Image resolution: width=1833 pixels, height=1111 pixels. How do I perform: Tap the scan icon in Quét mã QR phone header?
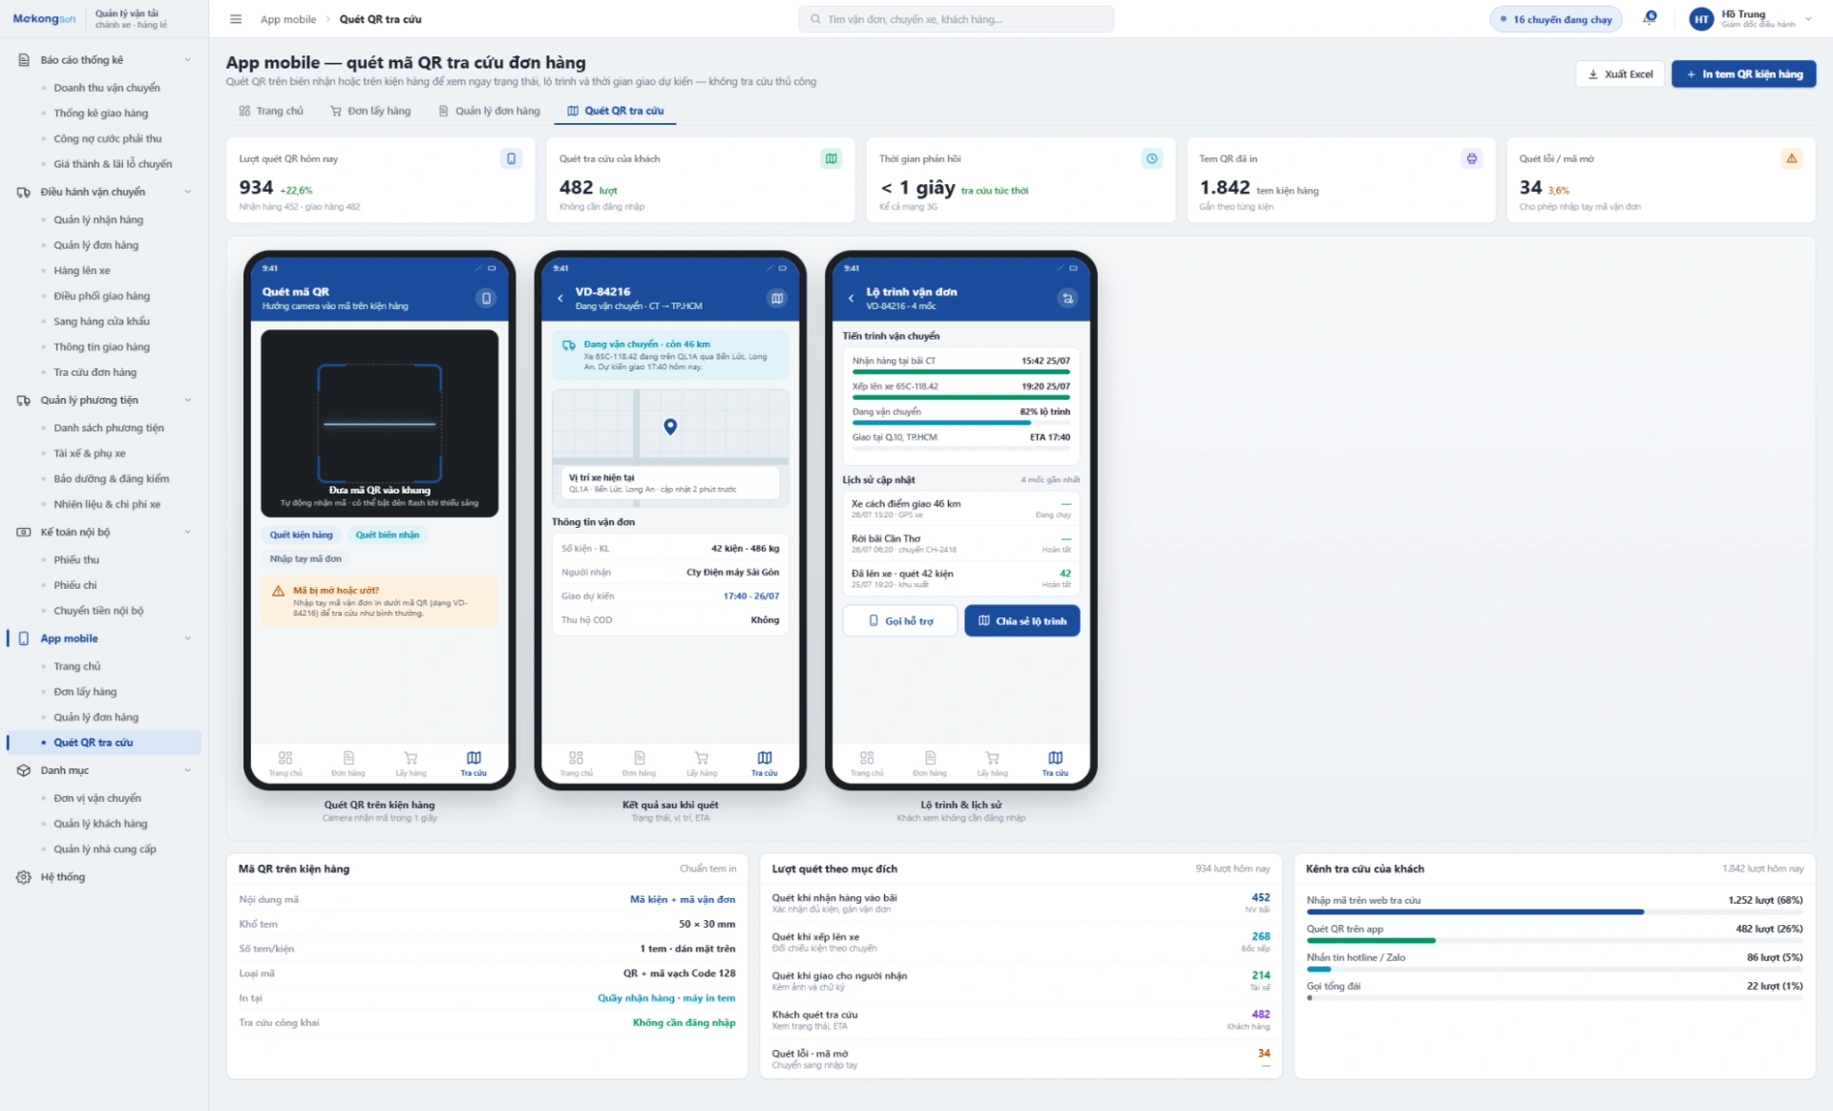tap(486, 299)
